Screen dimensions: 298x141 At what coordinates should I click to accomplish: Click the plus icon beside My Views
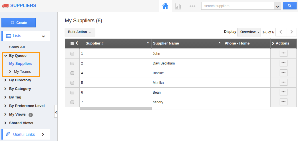[31, 115]
